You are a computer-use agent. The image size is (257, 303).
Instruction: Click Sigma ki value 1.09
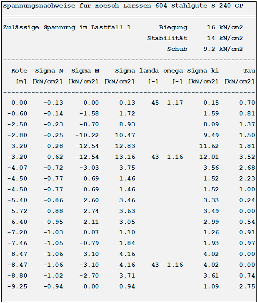[211, 286]
